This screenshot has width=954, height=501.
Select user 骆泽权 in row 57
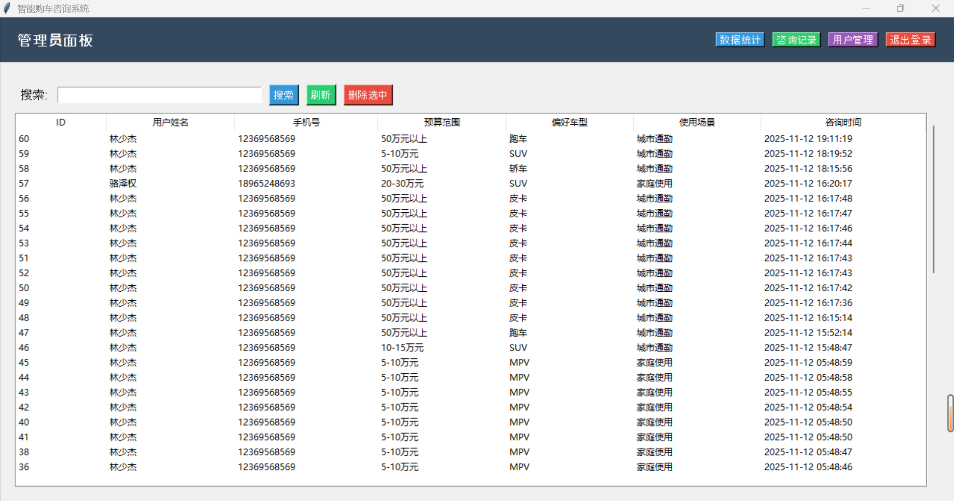point(123,183)
